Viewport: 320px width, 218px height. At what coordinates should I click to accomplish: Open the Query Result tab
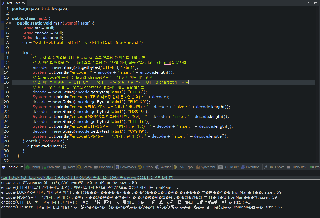pyautogui.click(x=297, y=167)
